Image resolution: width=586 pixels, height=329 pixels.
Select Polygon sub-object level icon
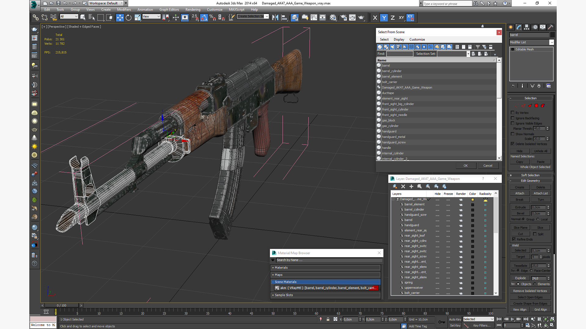point(536,106)
